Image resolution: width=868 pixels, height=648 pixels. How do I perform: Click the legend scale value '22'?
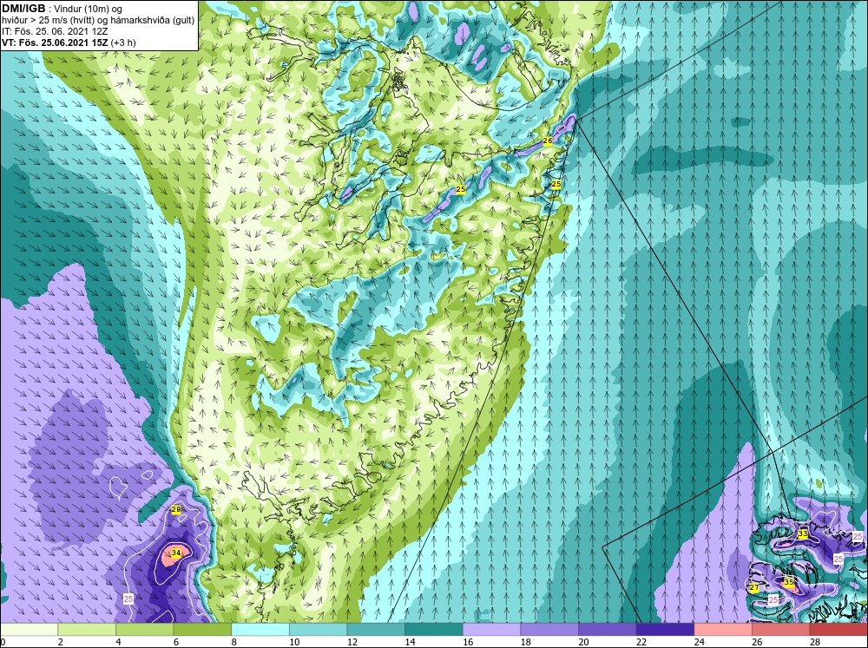pyautogui.click(x=641, y=642)
